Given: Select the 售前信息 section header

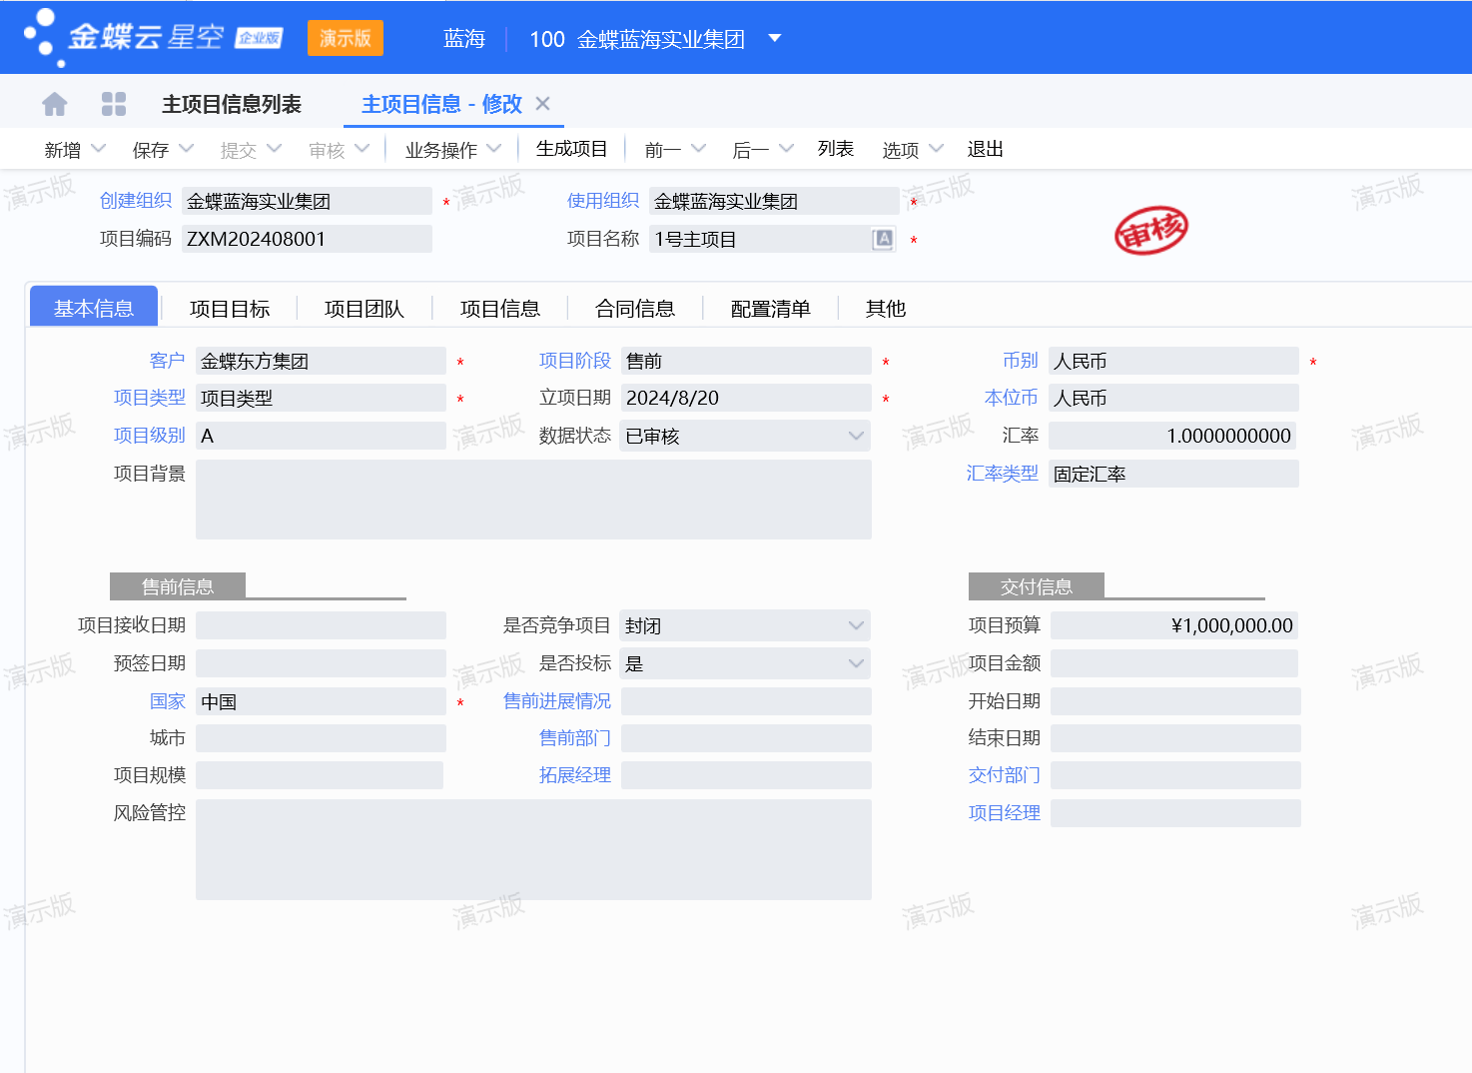Looking at the screenshot, I should [x=178, y=586].
